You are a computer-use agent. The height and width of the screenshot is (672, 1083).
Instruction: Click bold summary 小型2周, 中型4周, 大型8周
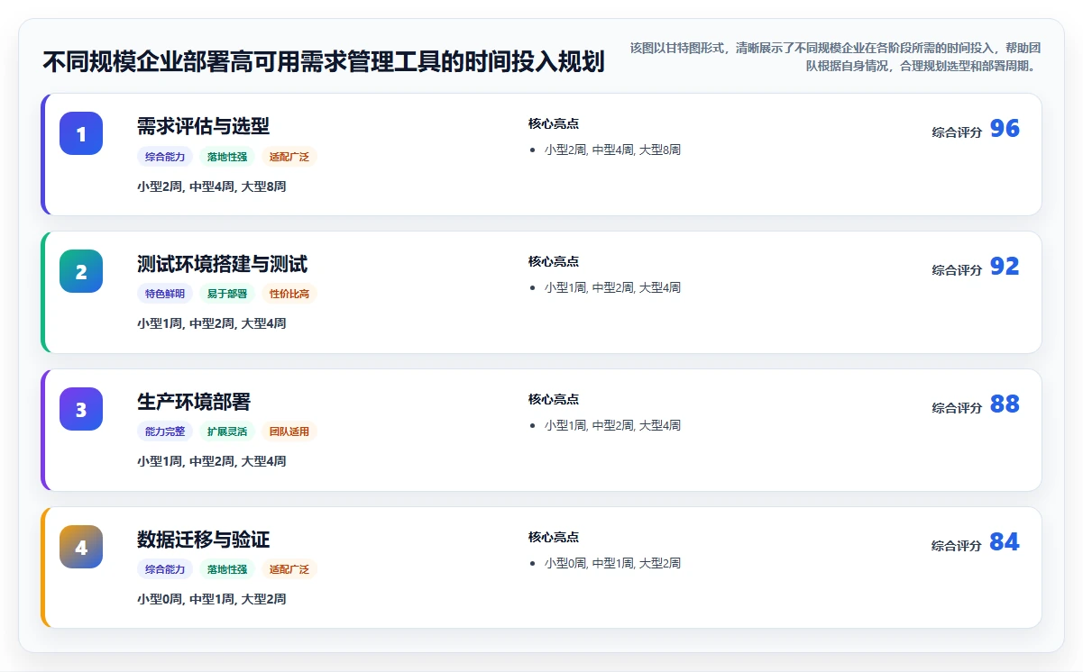(212, 186)
